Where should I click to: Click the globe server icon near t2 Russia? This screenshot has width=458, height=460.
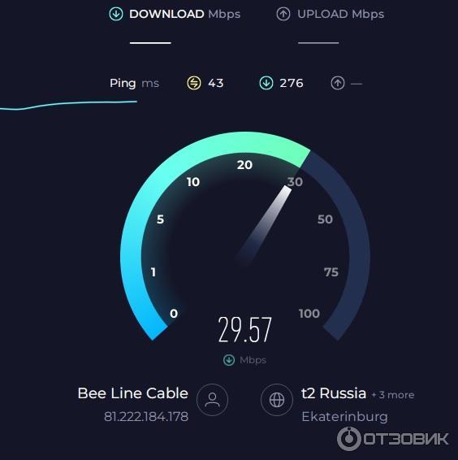pyautogui.click(x=277, y=400)
